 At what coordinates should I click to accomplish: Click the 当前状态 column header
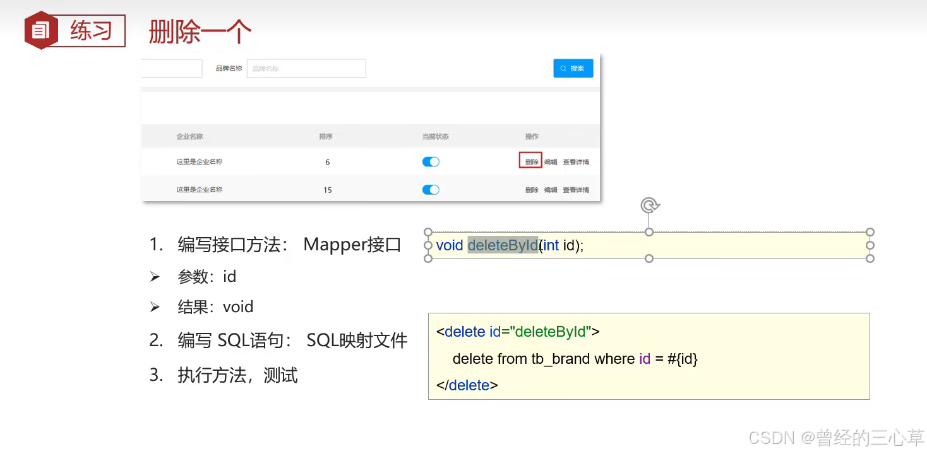point(435,136)
